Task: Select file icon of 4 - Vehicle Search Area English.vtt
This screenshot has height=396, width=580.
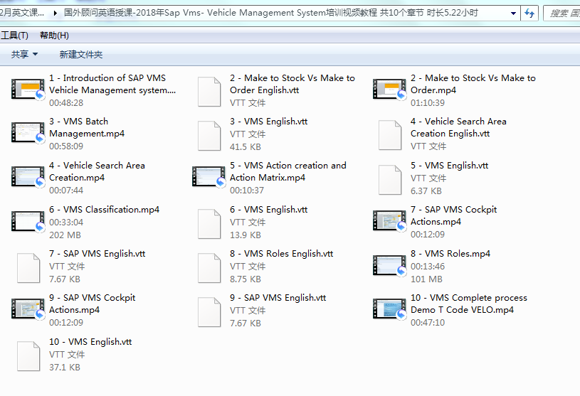Action: [390, 135]
